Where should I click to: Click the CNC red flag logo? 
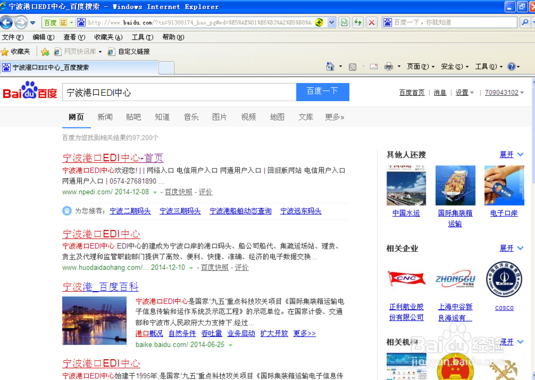pyautogui.click(x=406, y=278)
